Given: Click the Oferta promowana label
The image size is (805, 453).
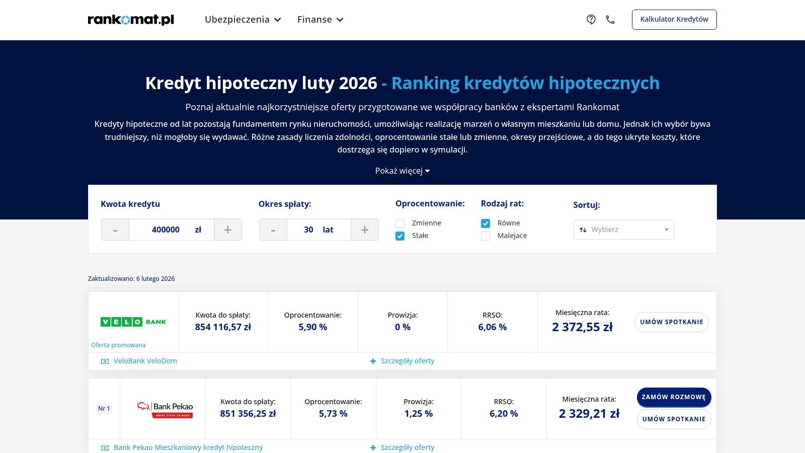Looking at the screenshot, I should coord(118,345).
